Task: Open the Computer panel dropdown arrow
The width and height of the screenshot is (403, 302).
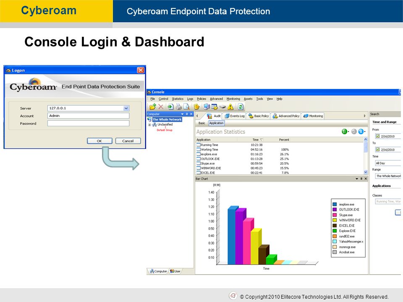Action: pos(182,114)
